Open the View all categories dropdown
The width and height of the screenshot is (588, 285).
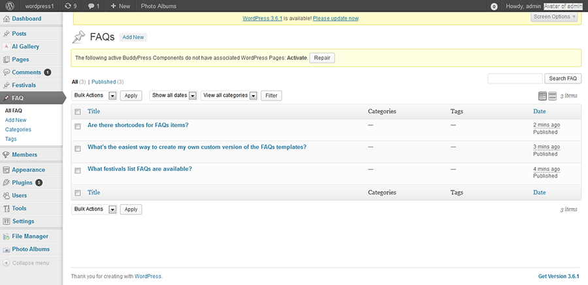click(229, 95)
